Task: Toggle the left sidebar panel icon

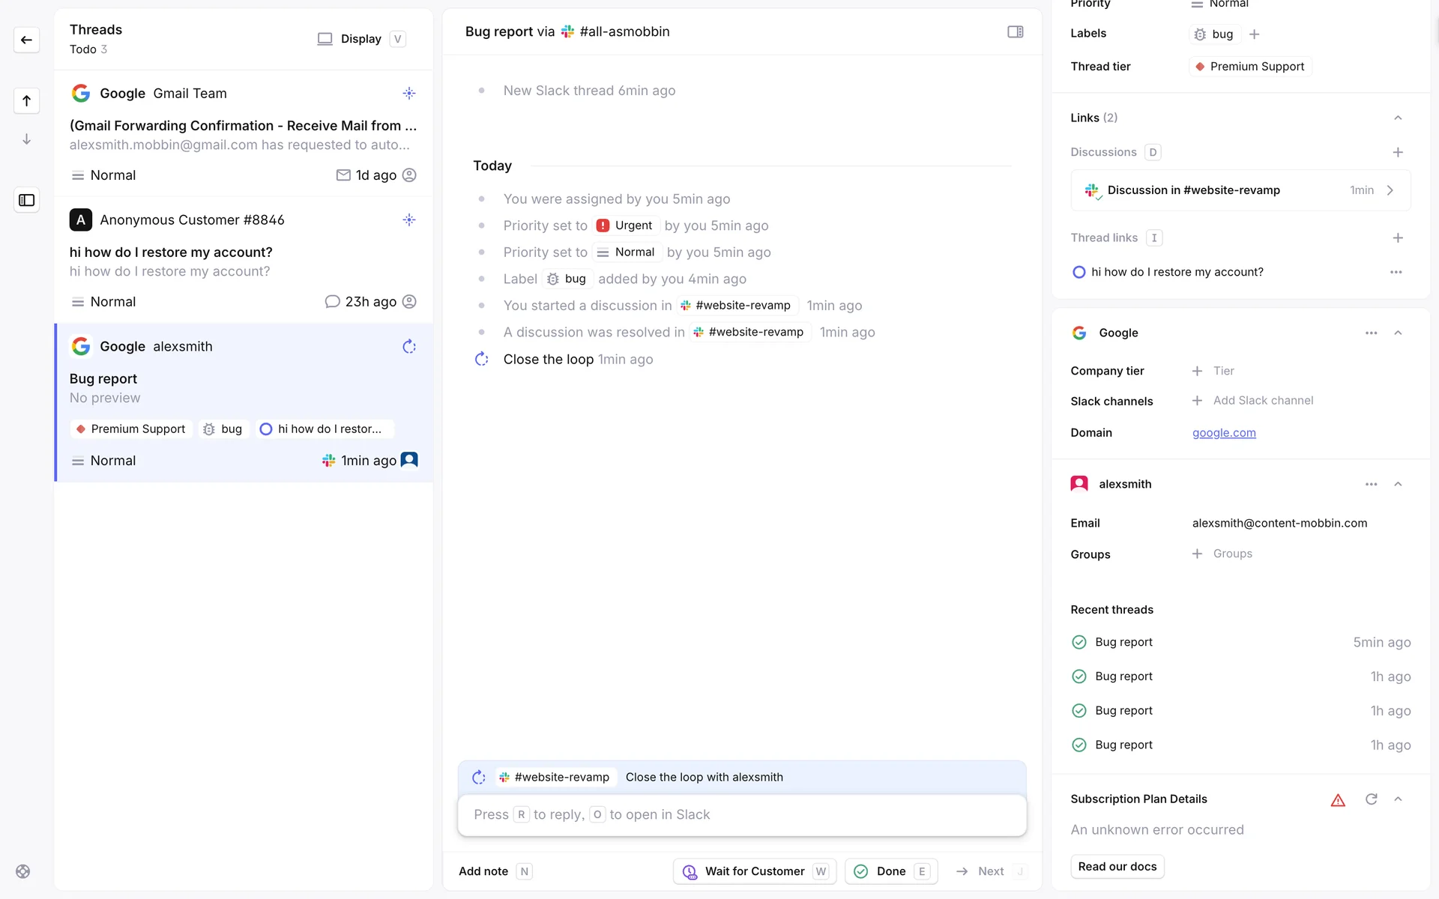Action: click(26, 200)
